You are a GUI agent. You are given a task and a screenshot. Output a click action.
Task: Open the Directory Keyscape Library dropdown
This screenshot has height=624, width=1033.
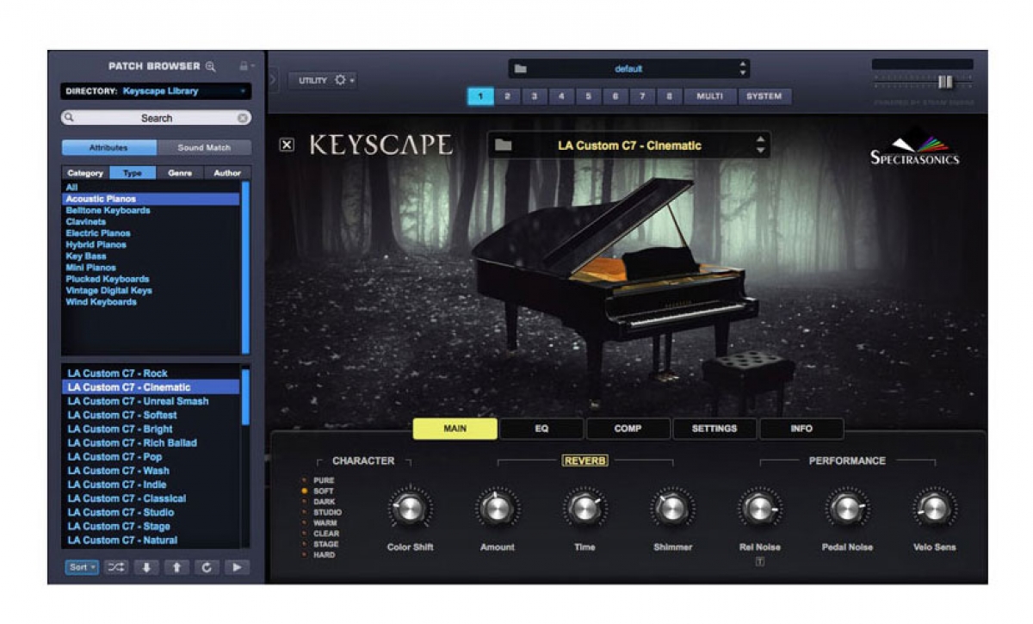(x=156, y=91)
